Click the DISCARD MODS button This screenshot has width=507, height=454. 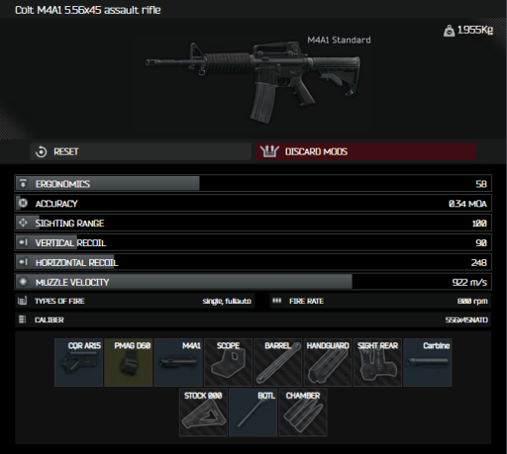click(x=365, y=151)
